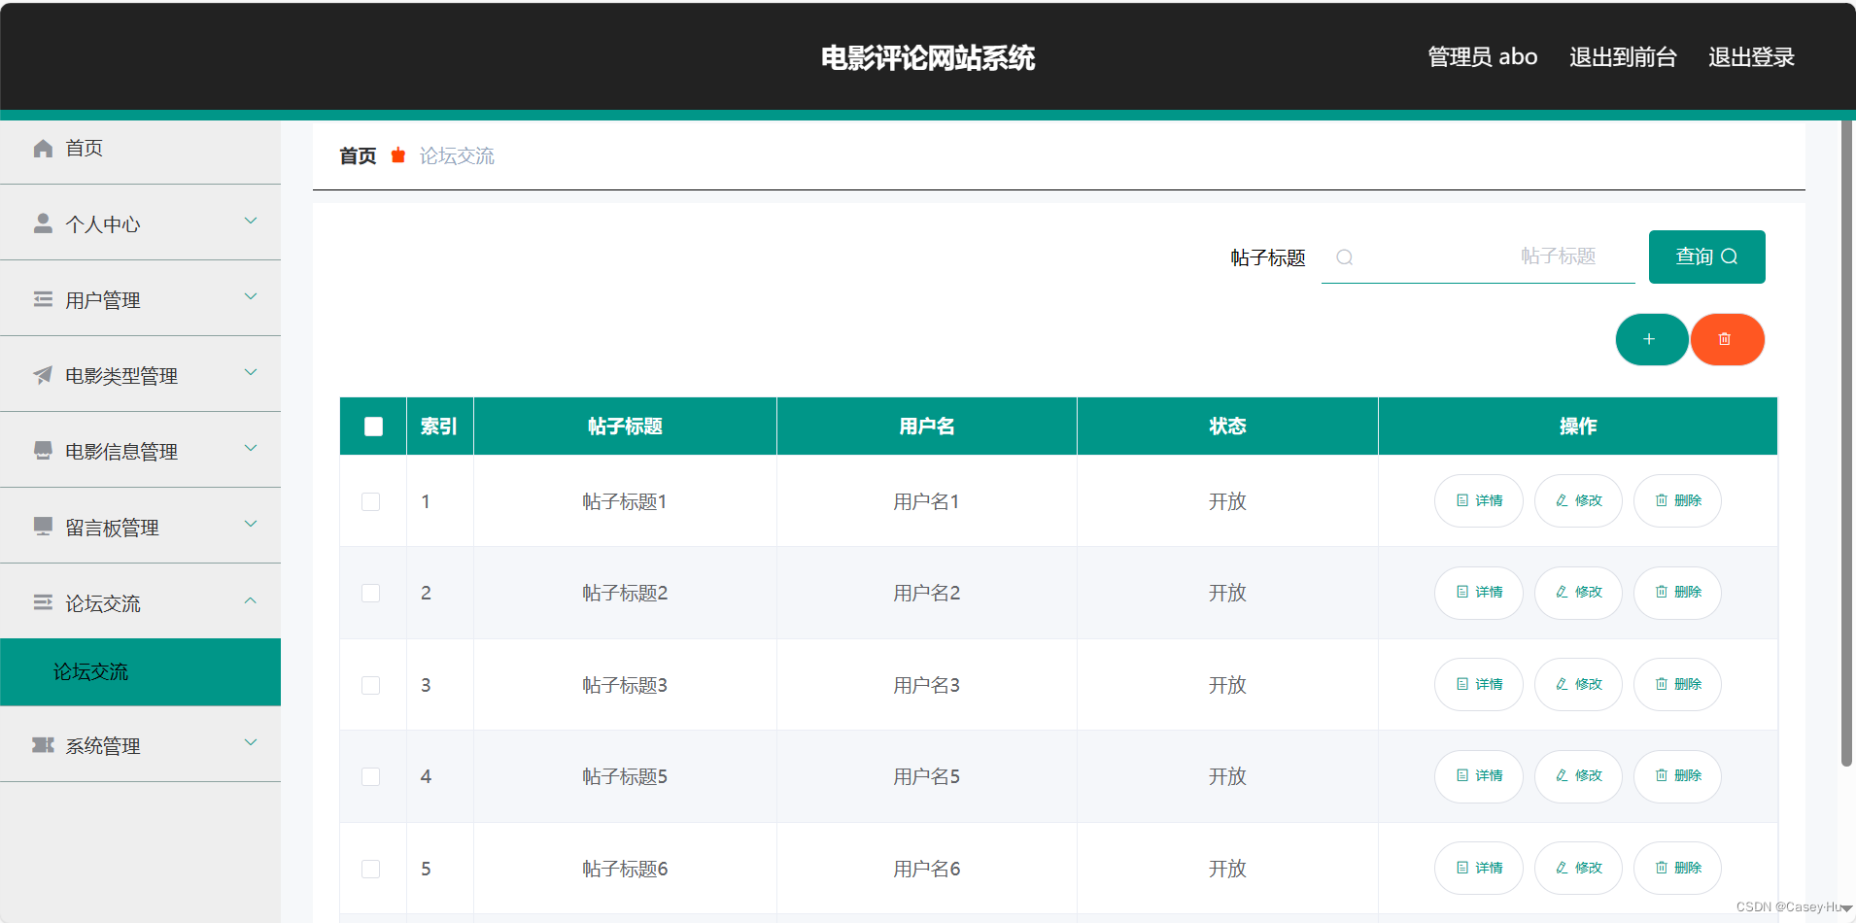Click the home icon beside 首页 in sidebar
This screenshot has width=1856, height=923.
tap(43, 148)
